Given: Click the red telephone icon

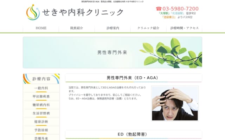Looking at the screenshot, I should (159, 9).
